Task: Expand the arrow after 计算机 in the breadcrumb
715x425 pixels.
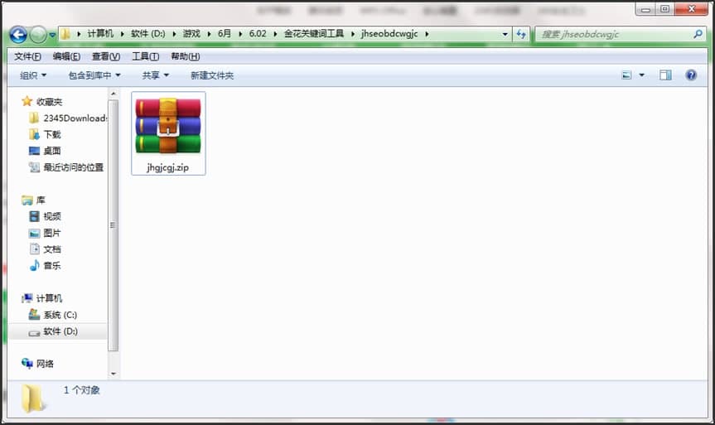Action: pyautogui.click(x=123, y=34)
